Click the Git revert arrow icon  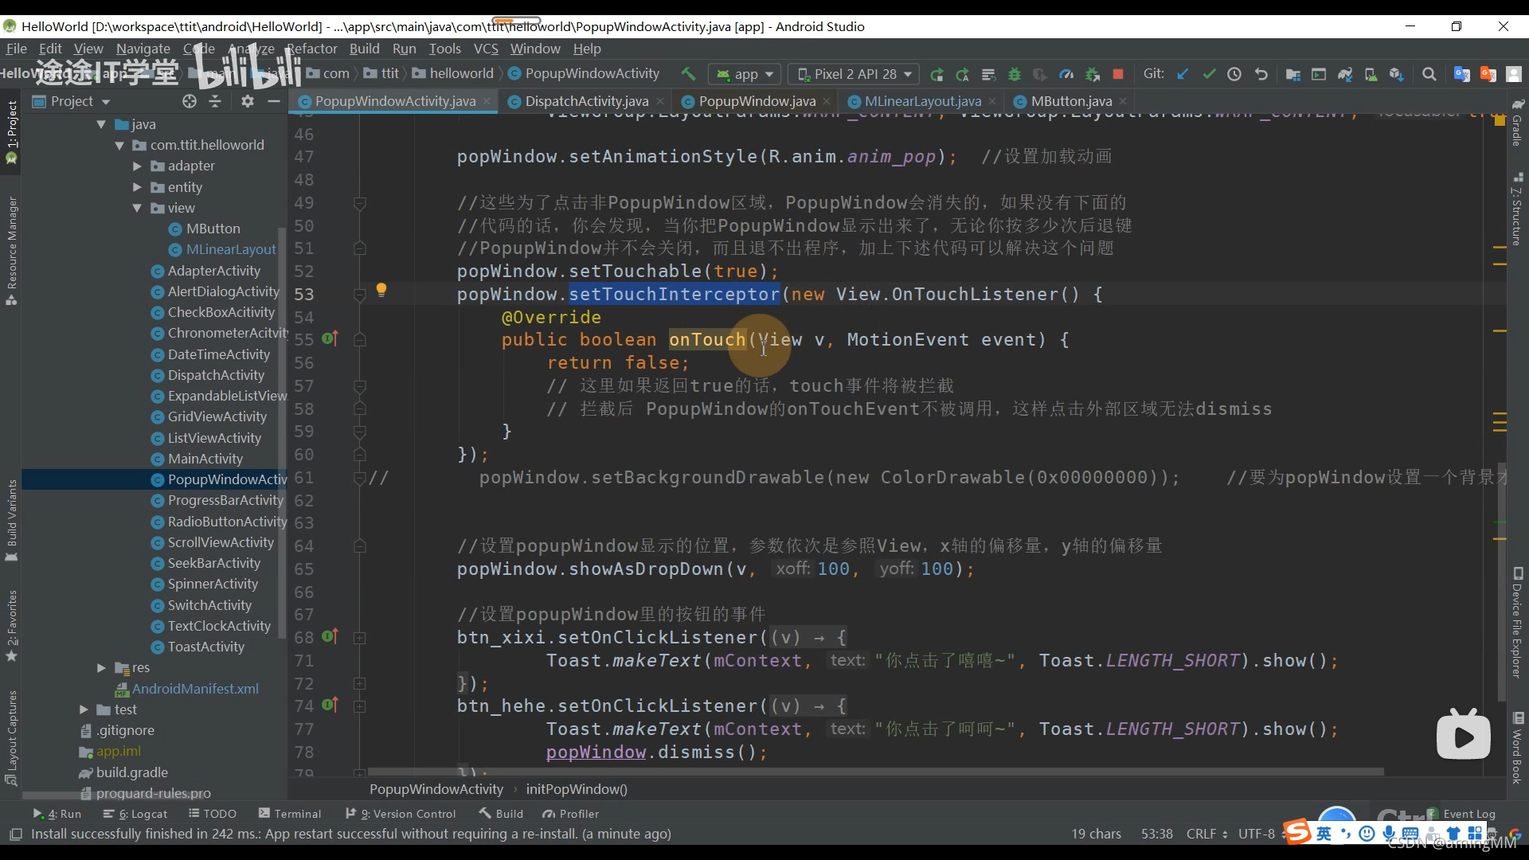click(x=1261, y=74)
